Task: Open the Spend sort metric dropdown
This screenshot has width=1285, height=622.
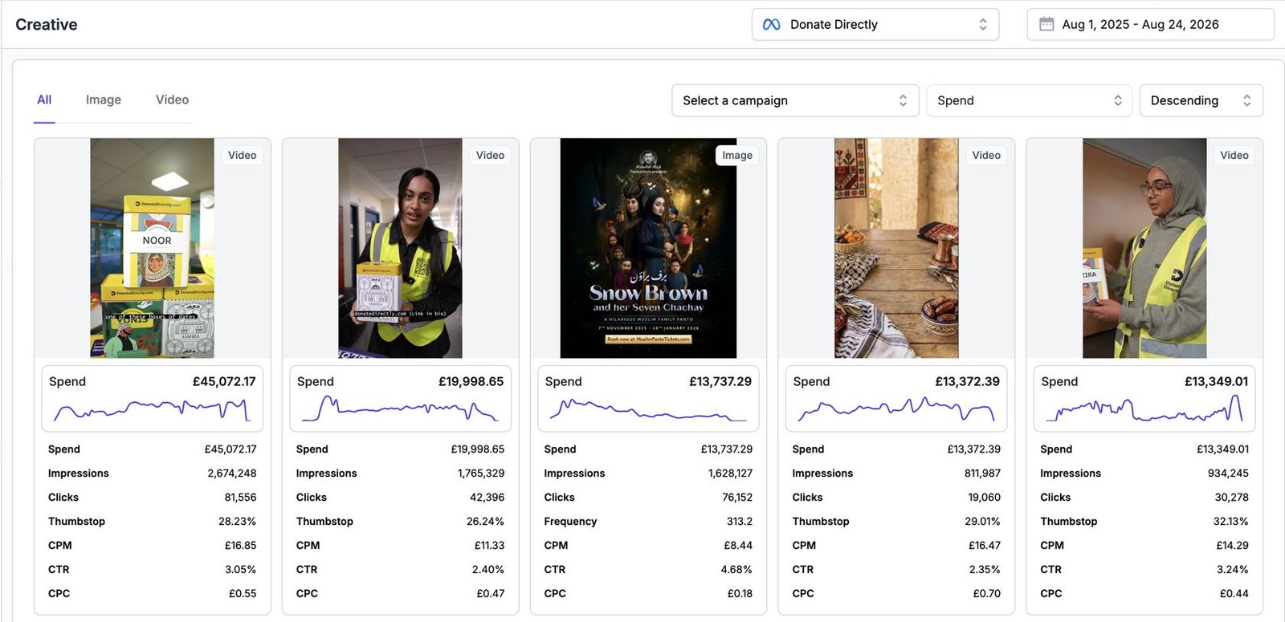Action: tap(1029, 100)
